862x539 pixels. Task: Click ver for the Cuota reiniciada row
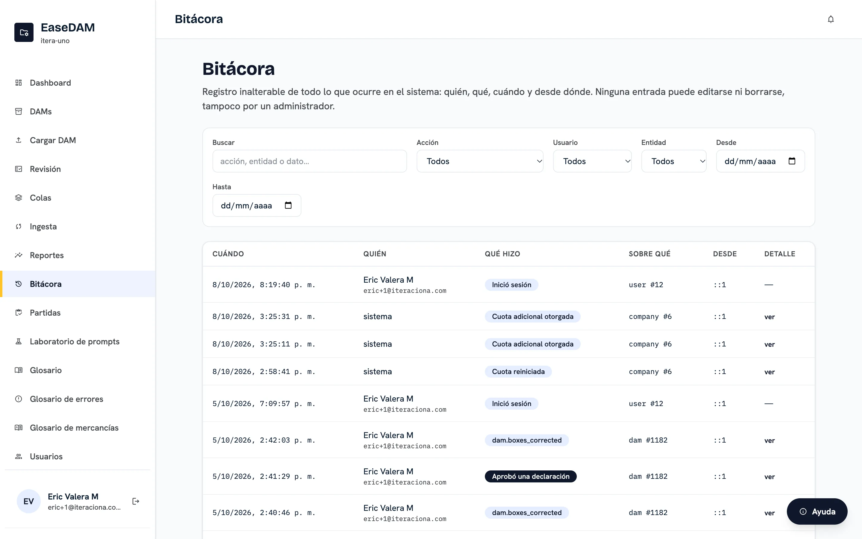pos(770,372)
